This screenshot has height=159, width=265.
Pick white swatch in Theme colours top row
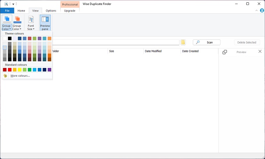point(5,38)
